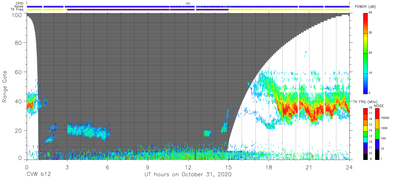Click the 'POWER (dB)' legend title
The width and height of the screenshot is (393, 181).
pyautogui.click(x=365, y=7)
